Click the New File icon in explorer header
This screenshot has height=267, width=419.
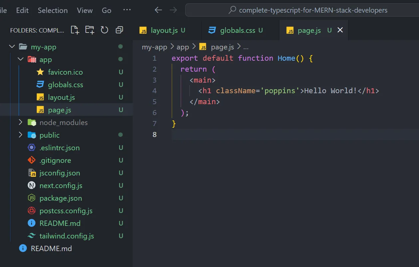[75, 30]
